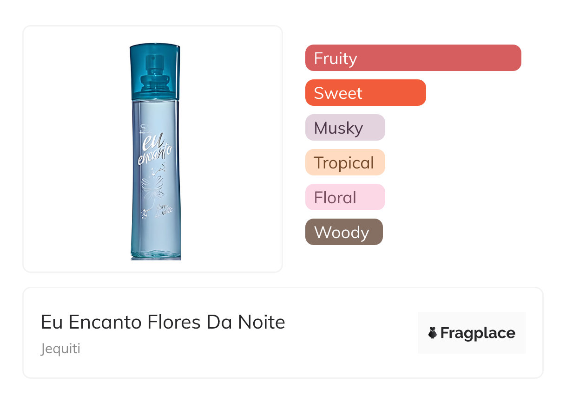The image size is (566, 401).
Task: Choose the Tropical accord tag
Action: (x=345, y=162)
